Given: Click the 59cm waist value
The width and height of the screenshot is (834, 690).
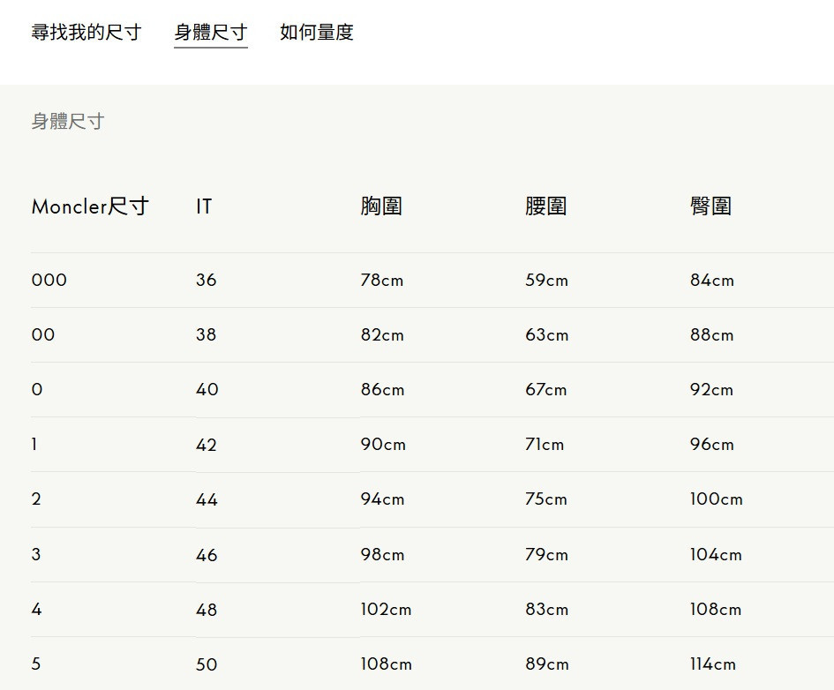Looking at the screenshot, I should [547, 281].
